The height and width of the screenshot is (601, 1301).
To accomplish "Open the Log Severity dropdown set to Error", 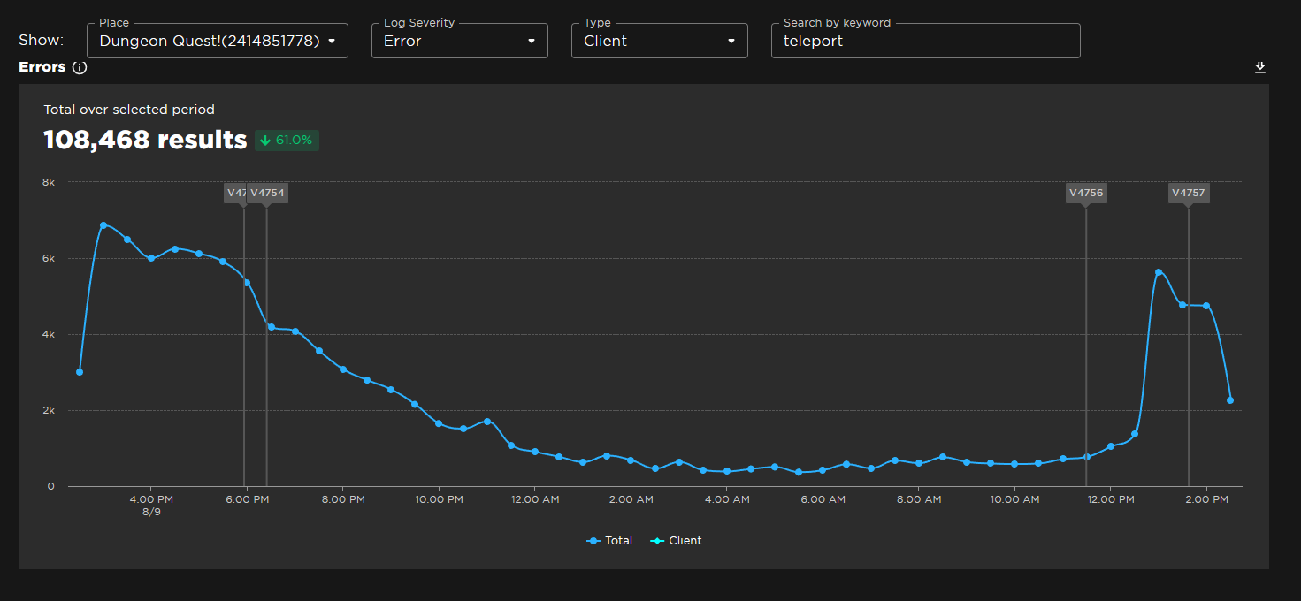I will pyautogui.click(x=459, y=40).
